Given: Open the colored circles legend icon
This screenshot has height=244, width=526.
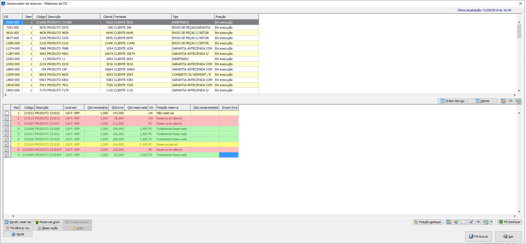Looking at the screenshot, I should 456,222.
